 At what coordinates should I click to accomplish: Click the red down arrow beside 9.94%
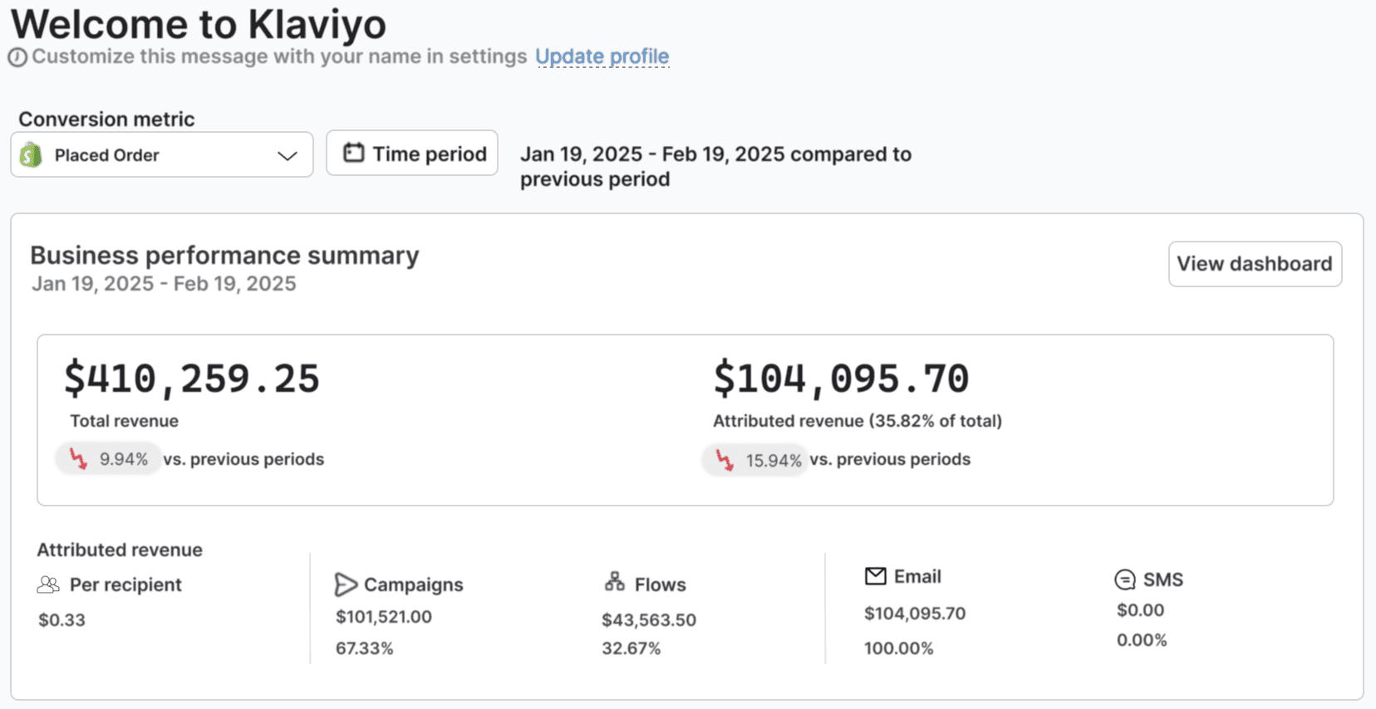pos(78,459)
